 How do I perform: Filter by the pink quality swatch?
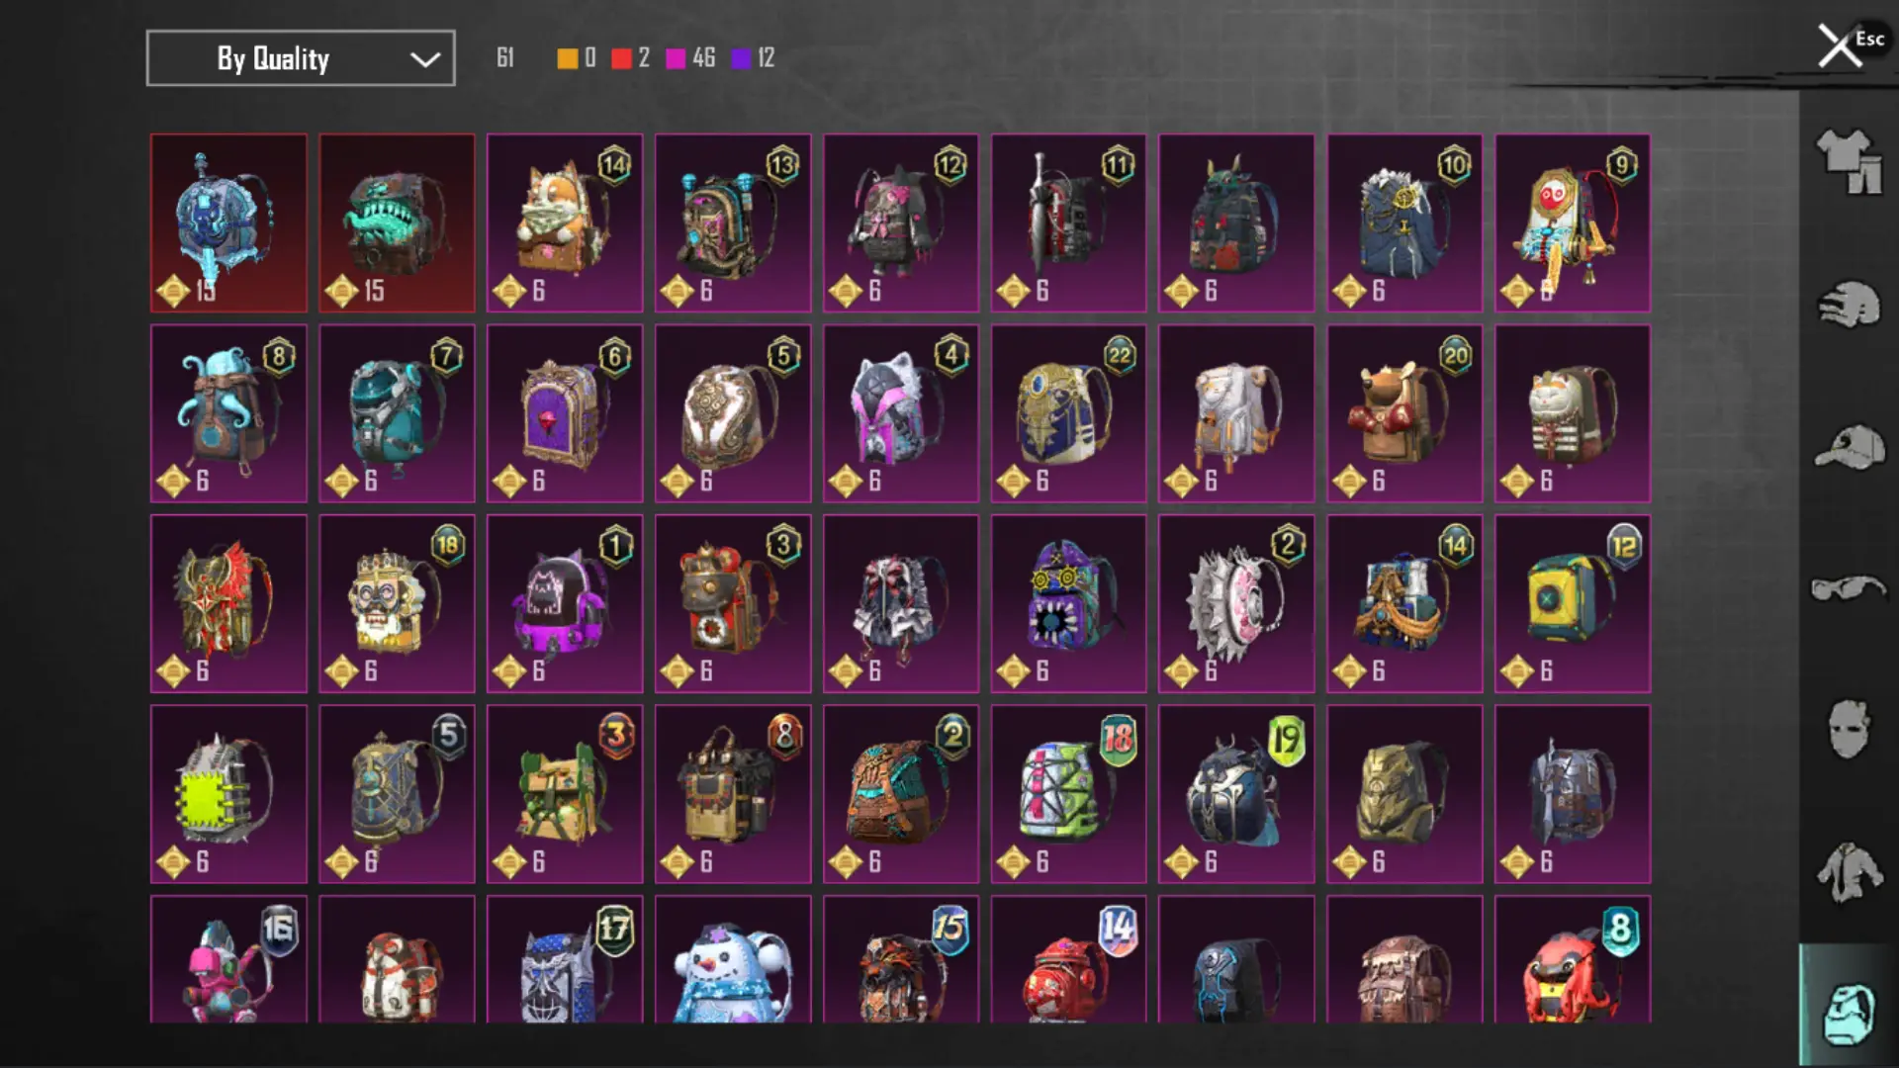(676, 58)
